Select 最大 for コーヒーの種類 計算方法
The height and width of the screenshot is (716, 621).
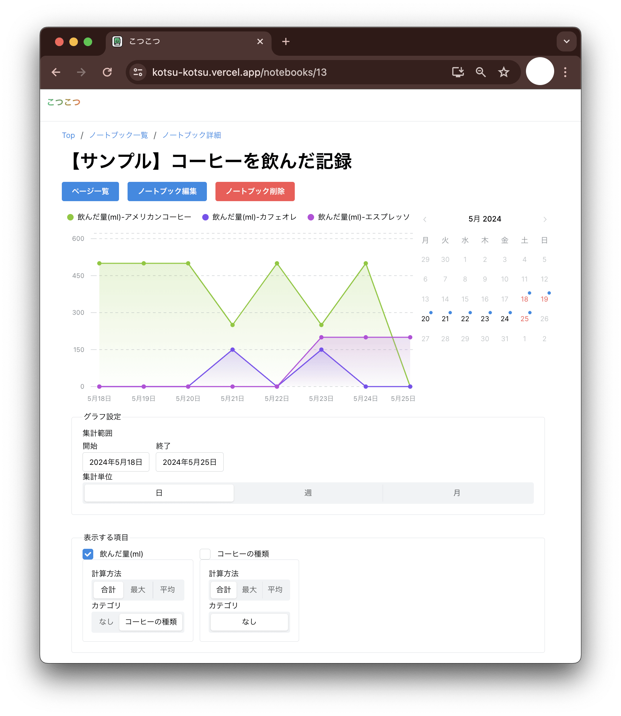(x=249, y=590)
